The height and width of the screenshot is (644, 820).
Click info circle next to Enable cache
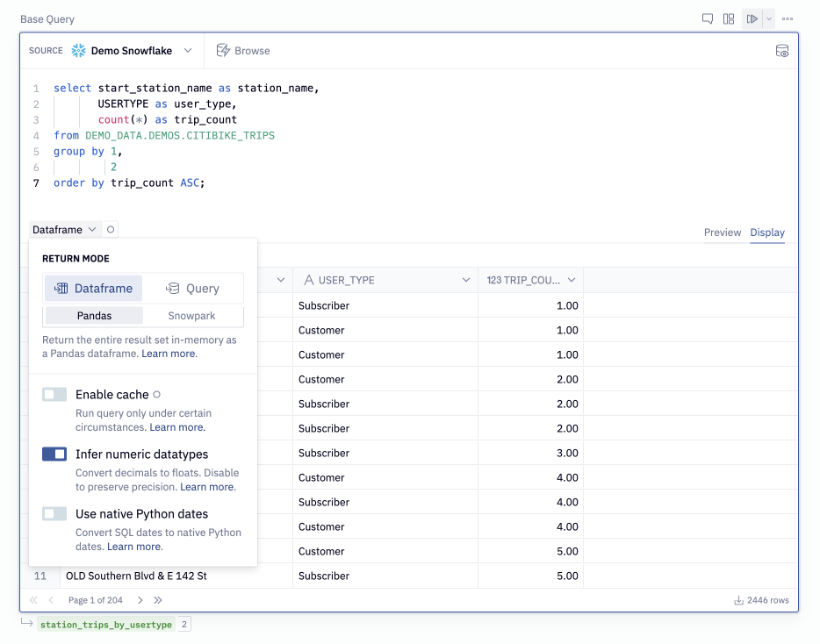(x=156, y=395)
